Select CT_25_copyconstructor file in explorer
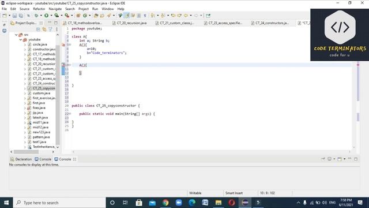This screenshot has width=369, height=208. tap(44, 88)
